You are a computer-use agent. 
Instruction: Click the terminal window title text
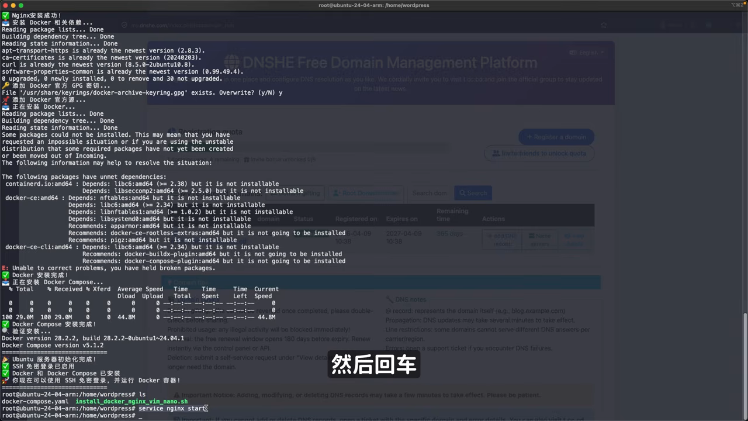tap(374, 5)
